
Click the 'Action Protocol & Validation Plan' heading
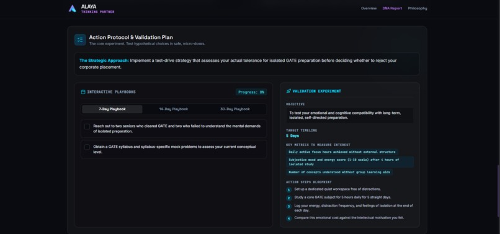click(131, 37)
